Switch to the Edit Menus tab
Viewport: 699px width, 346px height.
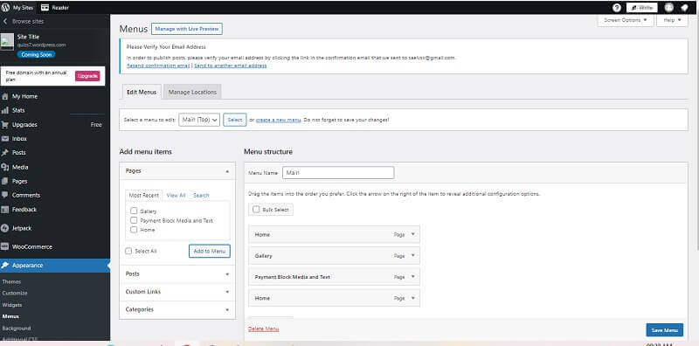pos(142,92)
